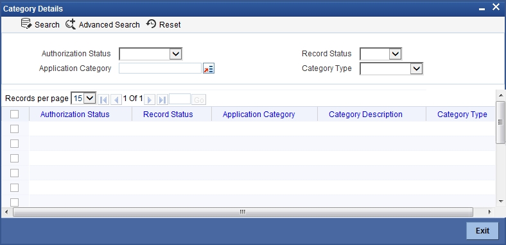This screenshot has width=506, height=245.
Task: Tick the fifth row checkbox
Action: [15, 188]
